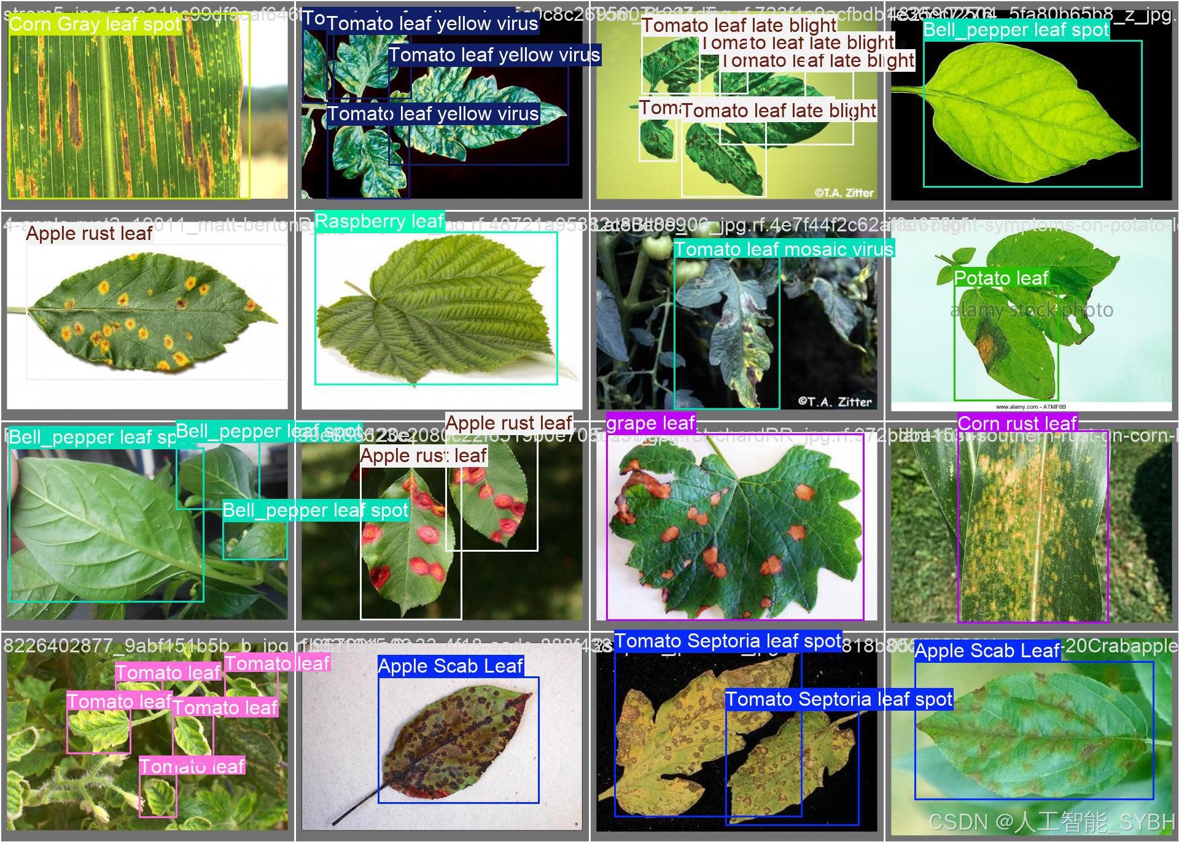
Task: Select the lower Tomato Septoria leaf spot label
Action: [839, 699]
